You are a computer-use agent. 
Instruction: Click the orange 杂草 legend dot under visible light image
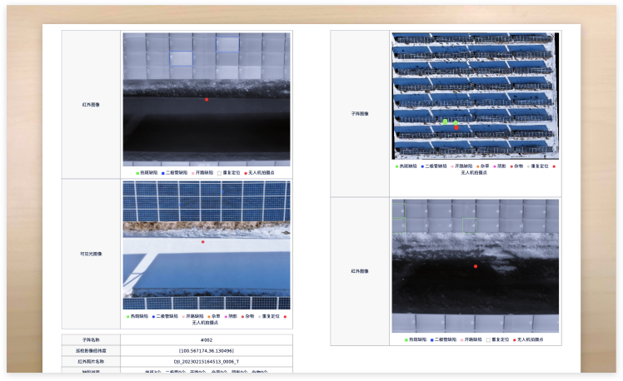207,316
